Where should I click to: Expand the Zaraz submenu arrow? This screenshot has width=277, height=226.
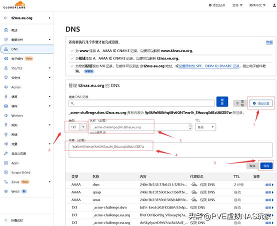click(49, 182)
